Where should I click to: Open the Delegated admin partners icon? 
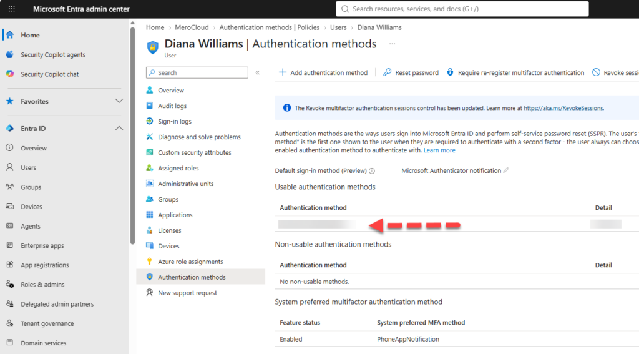(x=10, y=304)
